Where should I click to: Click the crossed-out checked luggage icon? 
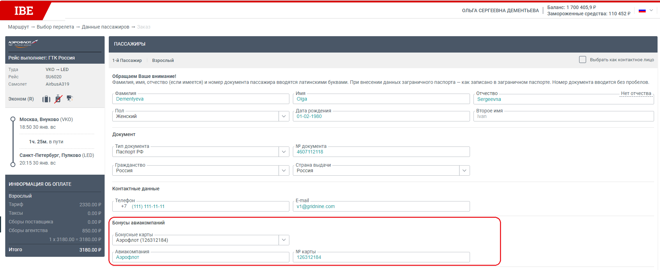coord(58,99)
